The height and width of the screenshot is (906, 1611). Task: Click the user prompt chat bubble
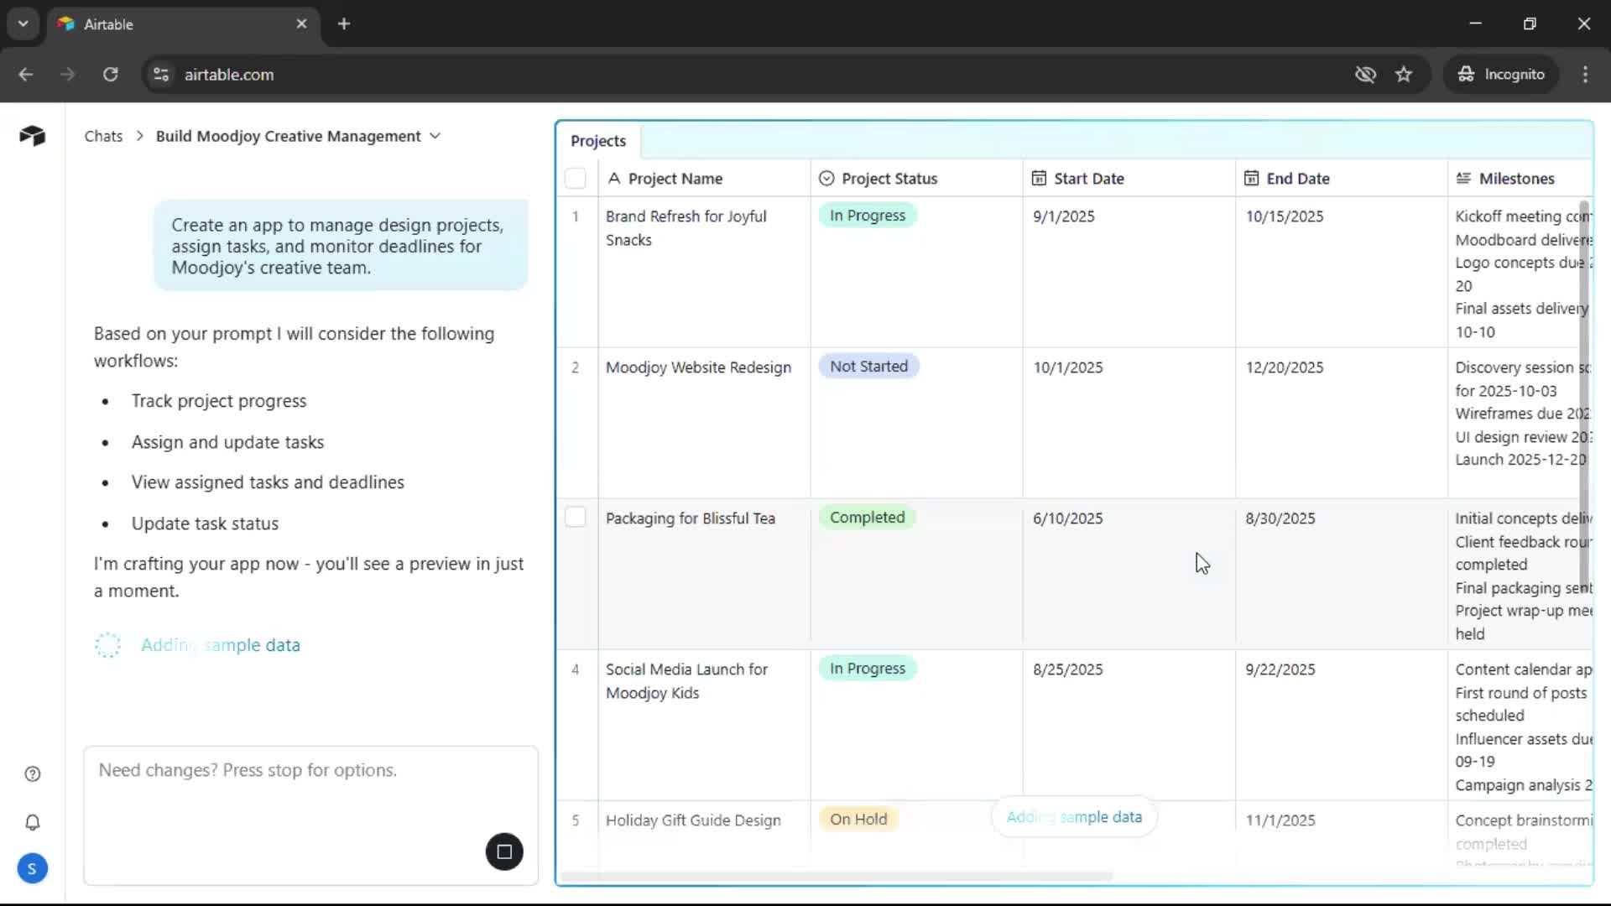pyautogui.click(x=341, y=246)
